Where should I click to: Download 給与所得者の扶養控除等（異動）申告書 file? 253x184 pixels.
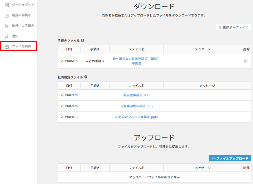(136, 61)
